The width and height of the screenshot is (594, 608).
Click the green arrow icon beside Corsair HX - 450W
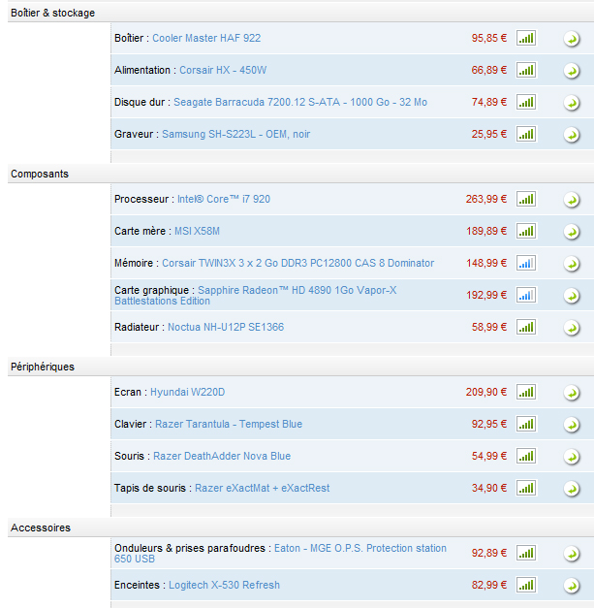click(572, 71)
